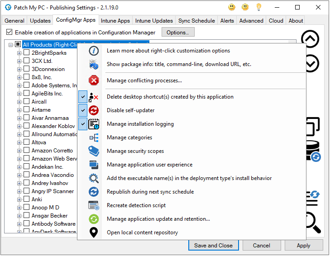
Task: Expand the Andekan Inc. tree node
Action: [x=19, y=167]
